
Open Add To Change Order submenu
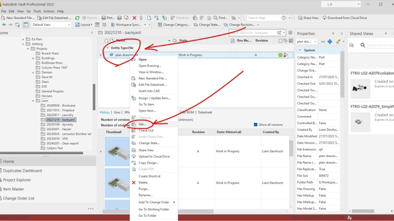[x=154, y=202]
